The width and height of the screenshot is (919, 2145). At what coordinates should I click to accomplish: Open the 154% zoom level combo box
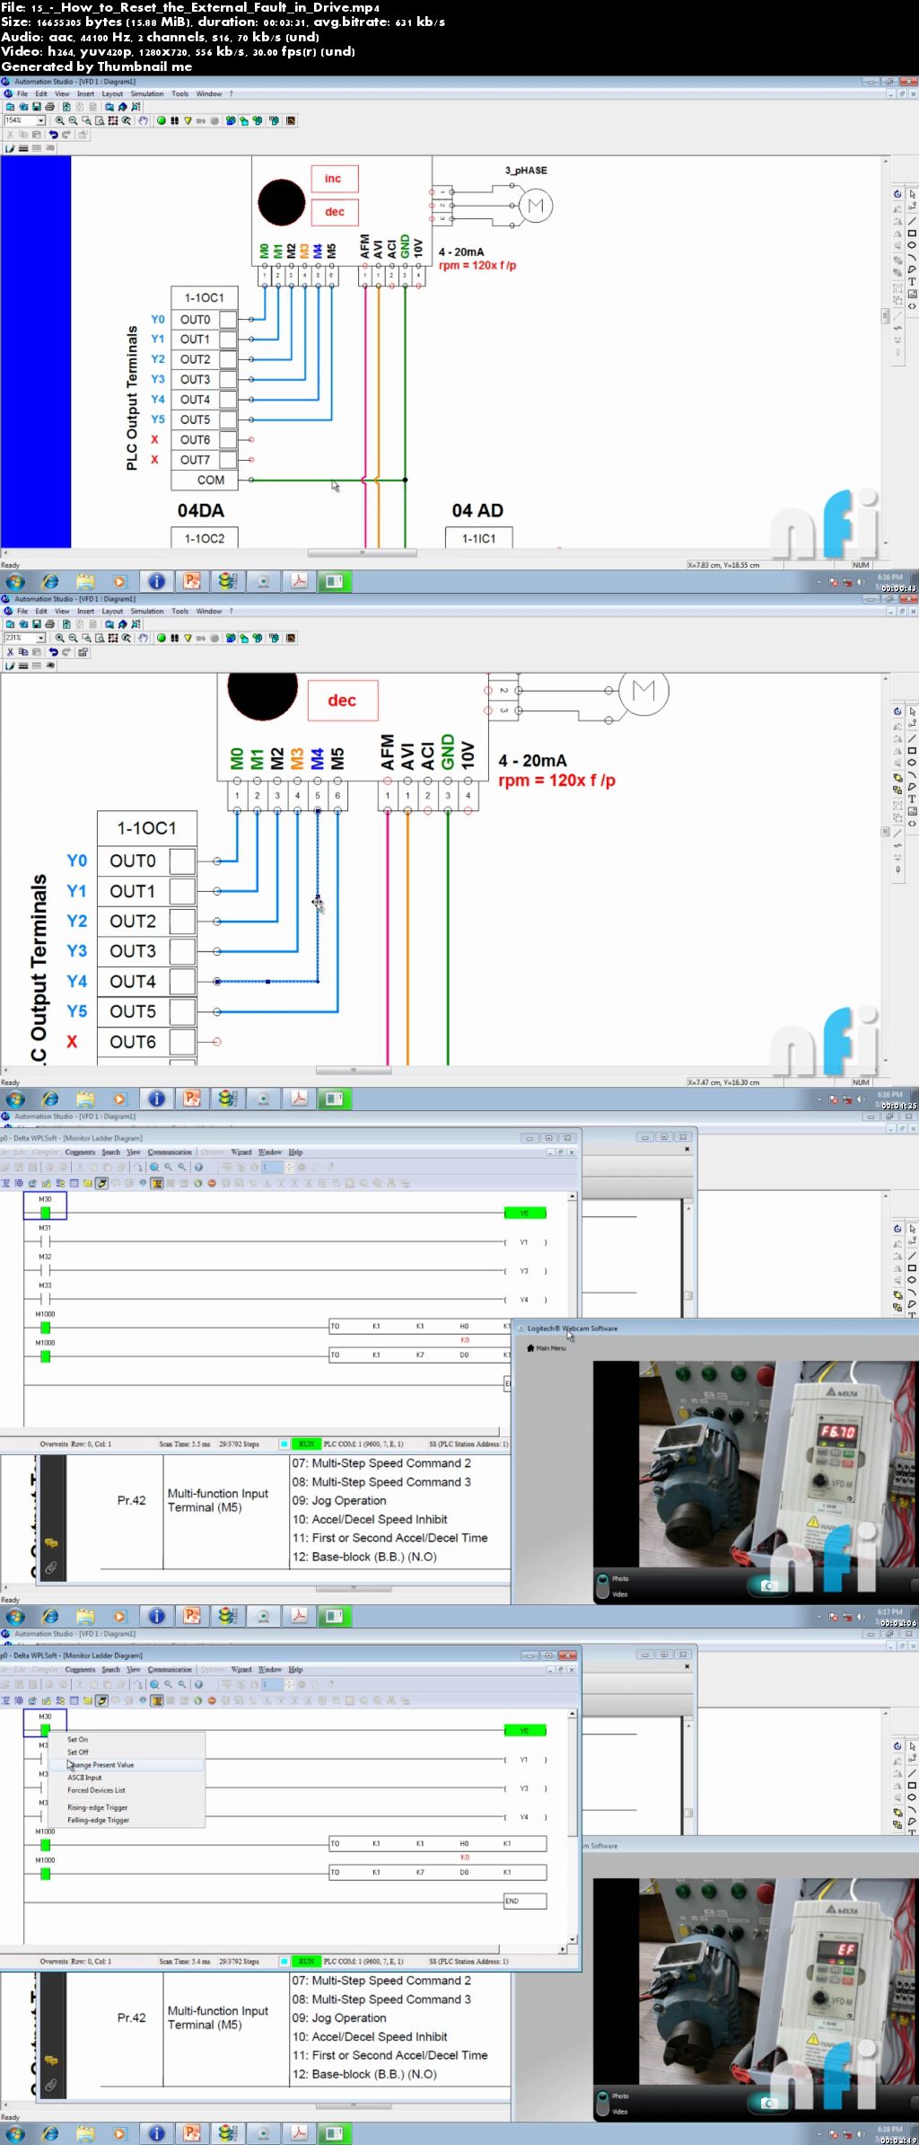(x=24, y=120)
